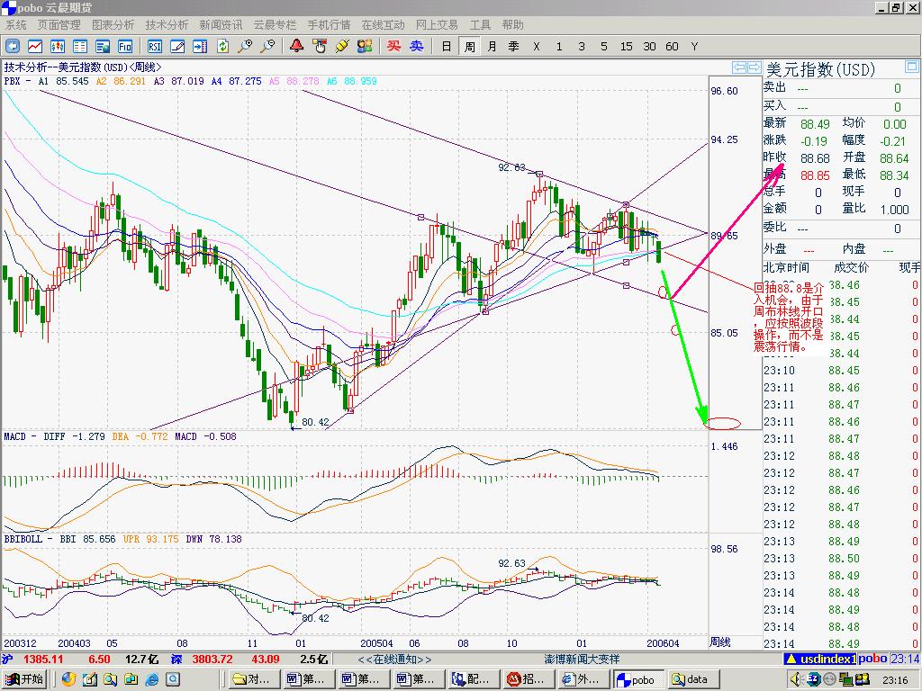Click the red 买 (buy) icon
The width and height of the screenshot is (922, 691).
point(393,46)
